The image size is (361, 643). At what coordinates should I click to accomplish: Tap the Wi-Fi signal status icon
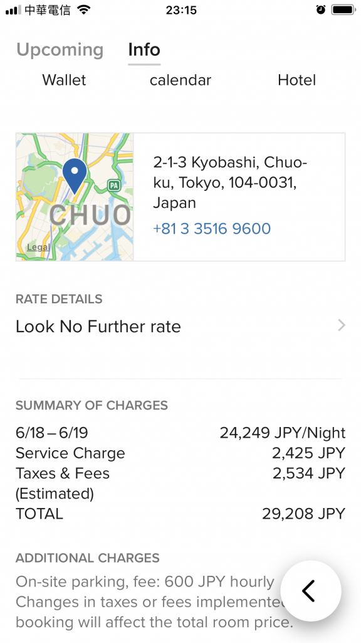point(84,10)
